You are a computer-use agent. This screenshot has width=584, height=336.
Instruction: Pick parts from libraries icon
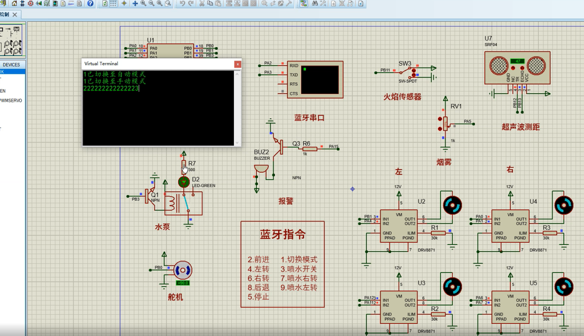click(264, 3)
